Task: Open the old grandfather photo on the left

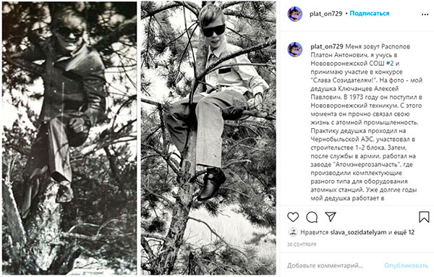Action: coord(69,138)
